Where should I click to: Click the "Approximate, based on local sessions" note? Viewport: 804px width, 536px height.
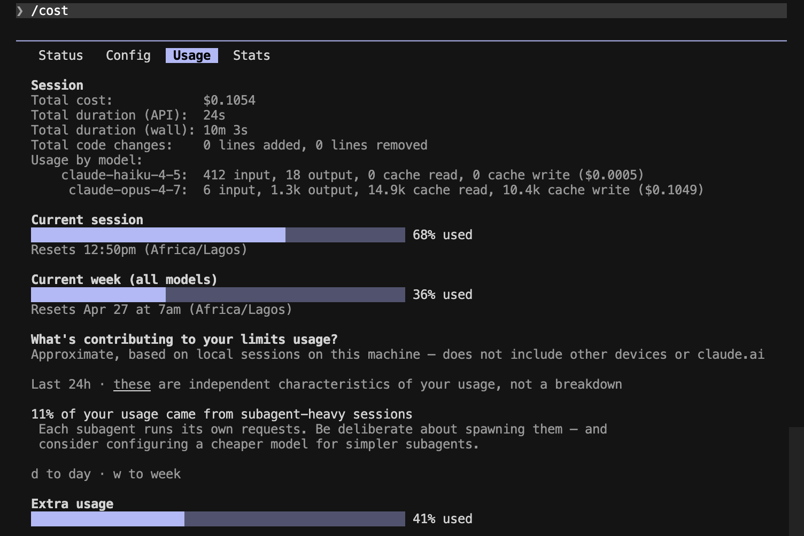tap(398, 354)
